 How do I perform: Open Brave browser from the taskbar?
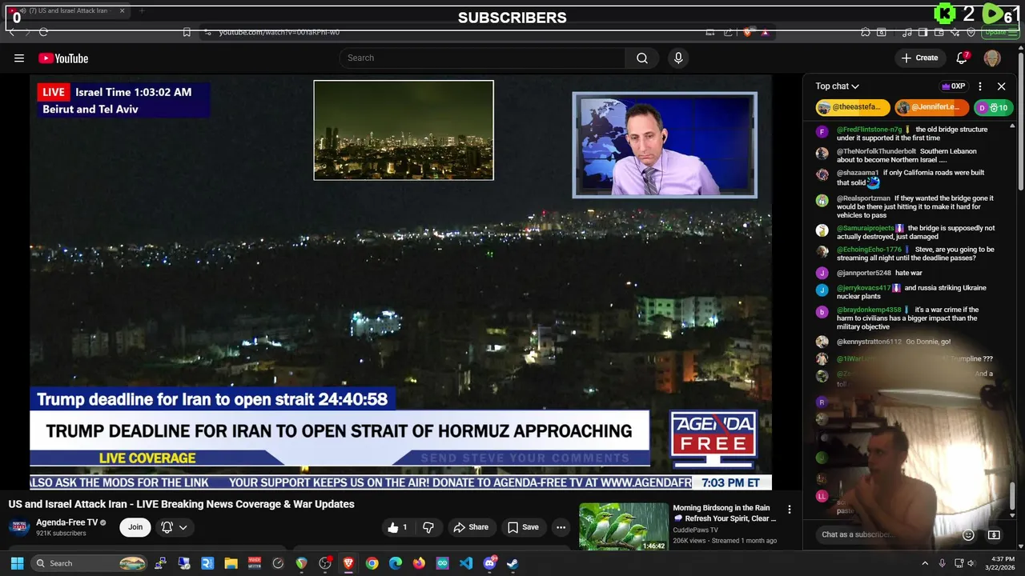[348, 563]
